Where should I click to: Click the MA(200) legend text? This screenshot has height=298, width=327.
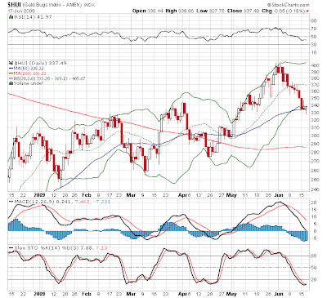click(29, 73)
